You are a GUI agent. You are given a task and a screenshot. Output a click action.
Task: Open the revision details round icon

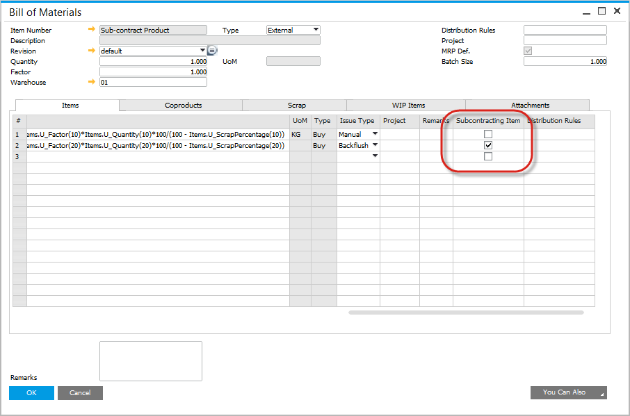212,51
